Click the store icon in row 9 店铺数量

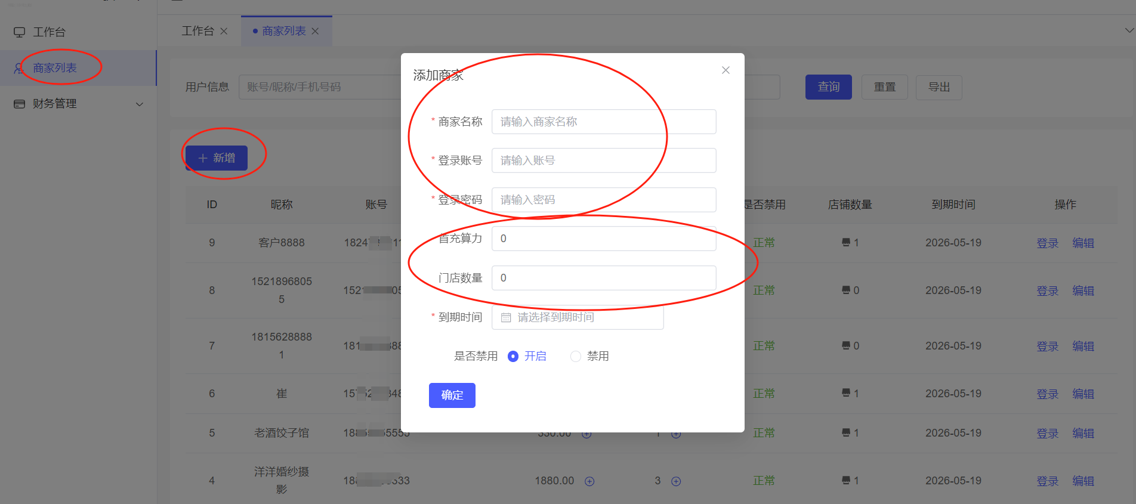click(845, 243)
